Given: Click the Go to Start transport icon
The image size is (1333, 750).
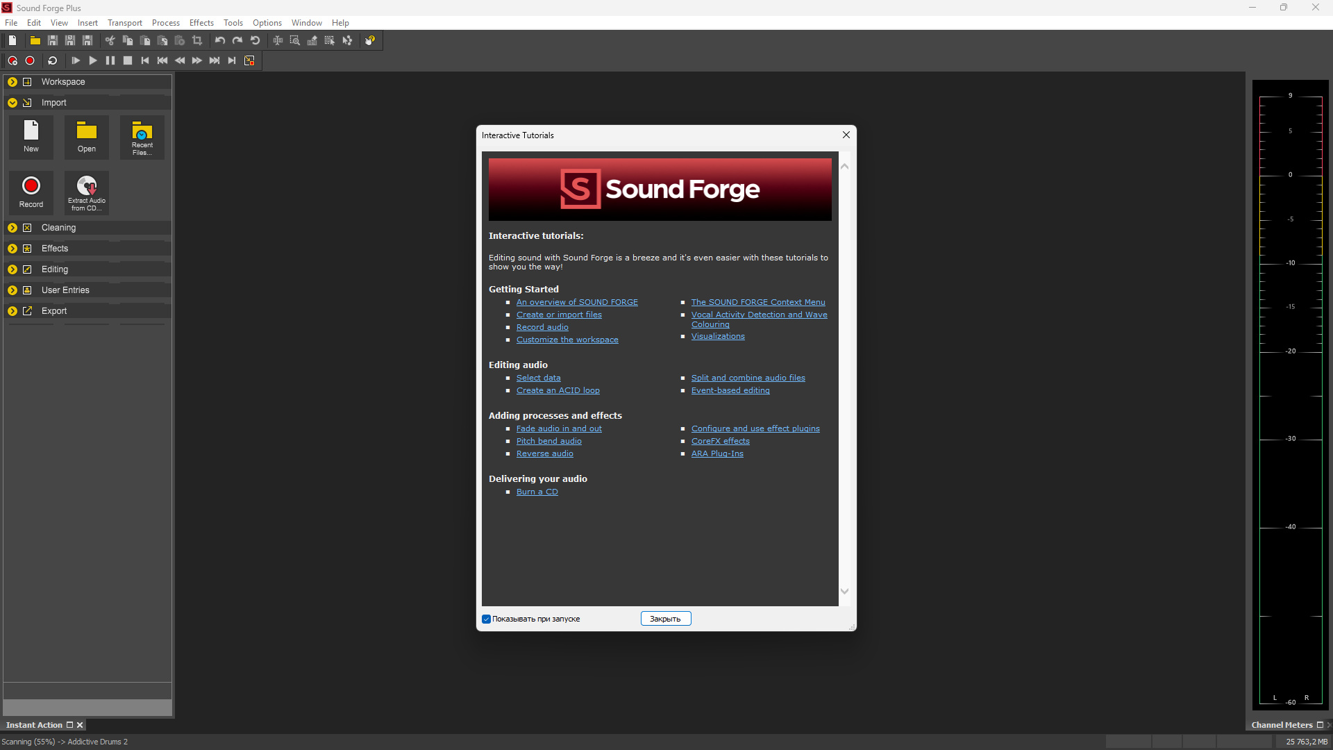Looking at the screenshot, I should pos(145,60).
